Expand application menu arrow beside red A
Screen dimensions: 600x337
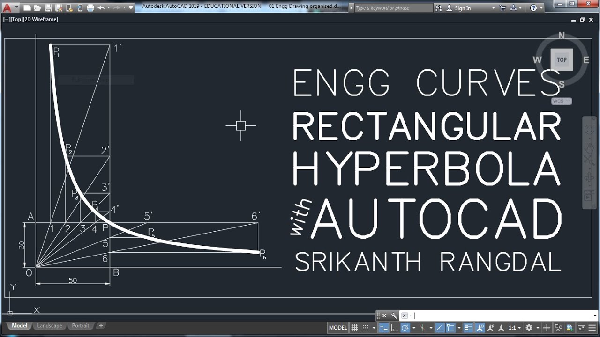pos(16,7)
